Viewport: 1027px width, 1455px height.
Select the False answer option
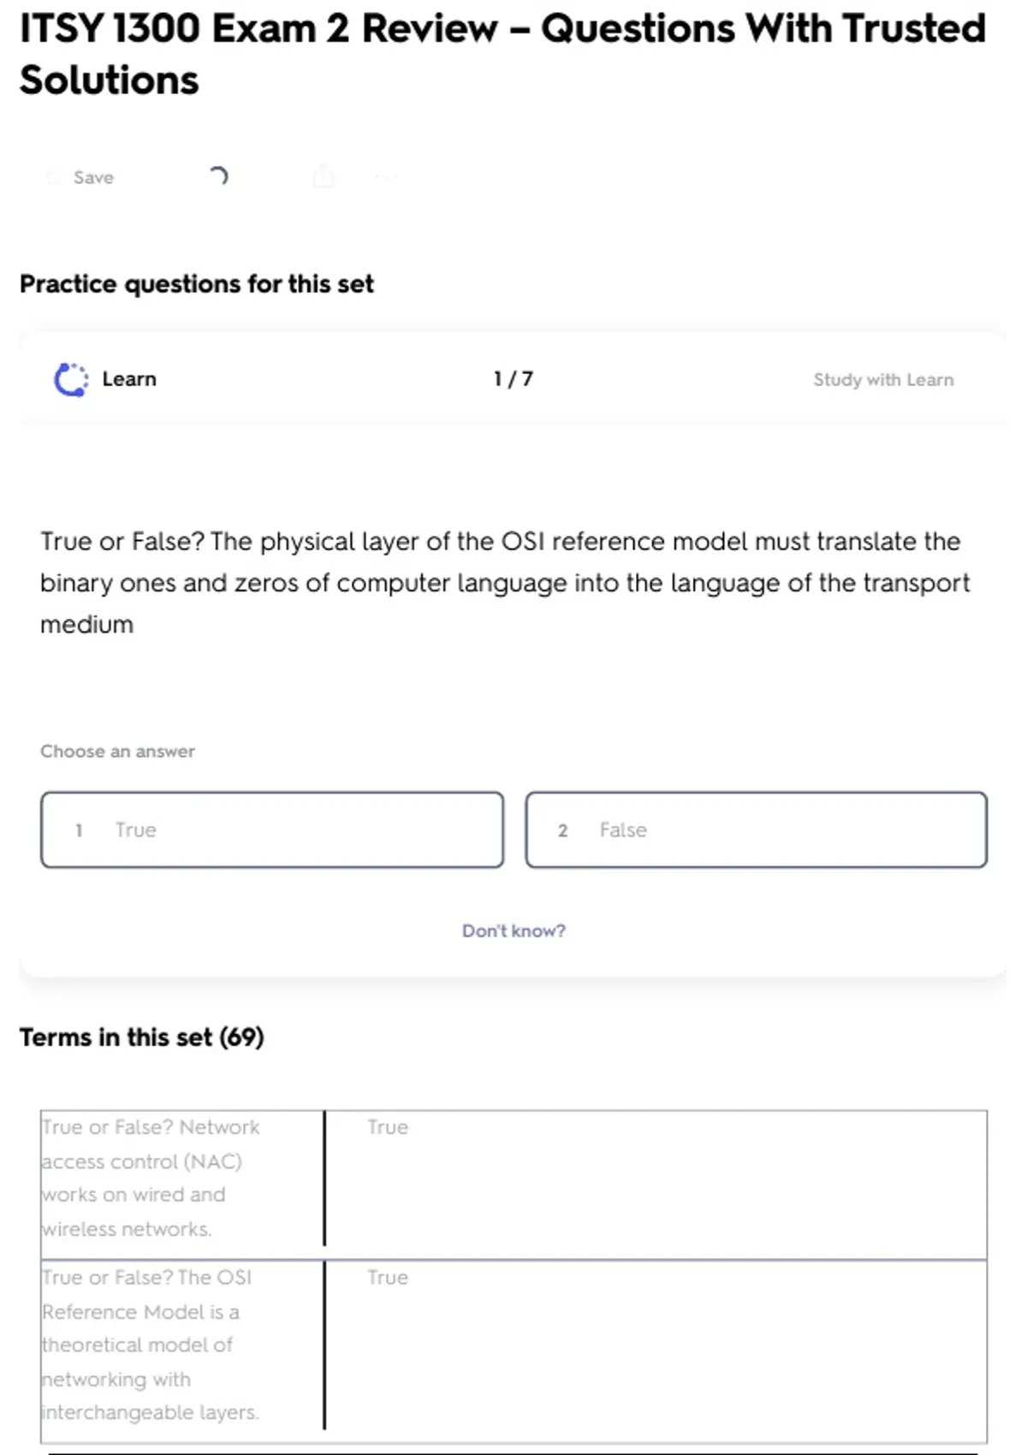pyautogui.click(x=756, y=829)
